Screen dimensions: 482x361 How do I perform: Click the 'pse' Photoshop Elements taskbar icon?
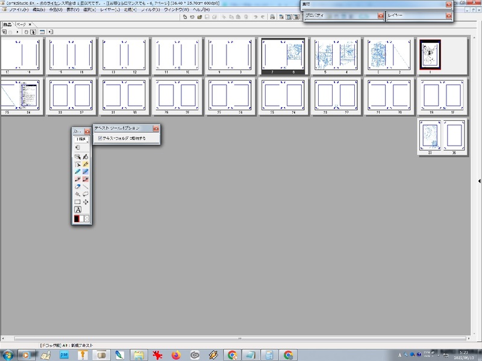click(x=64, y=355)
